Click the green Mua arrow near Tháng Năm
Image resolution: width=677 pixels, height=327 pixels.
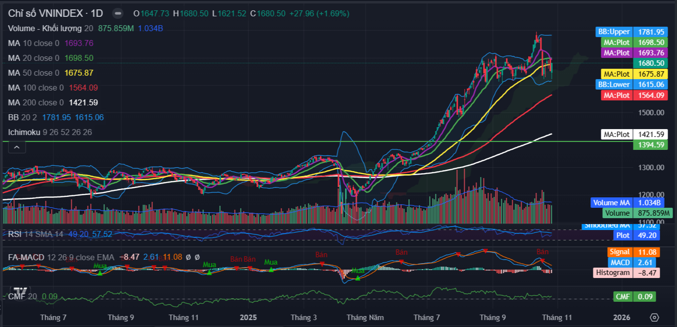357,278
